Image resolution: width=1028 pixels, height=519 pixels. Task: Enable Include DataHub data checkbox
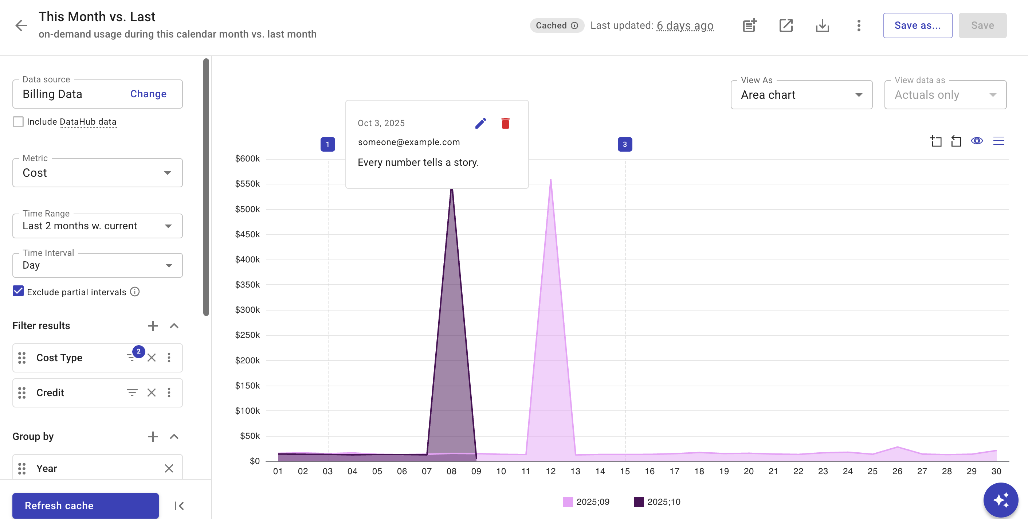pos(18,122)
